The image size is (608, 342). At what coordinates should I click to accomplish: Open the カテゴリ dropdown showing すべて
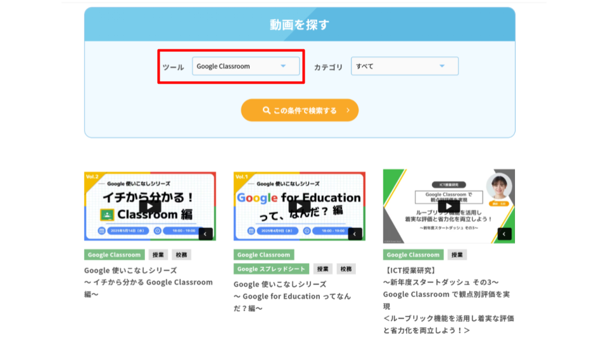[x=405, y=66]
